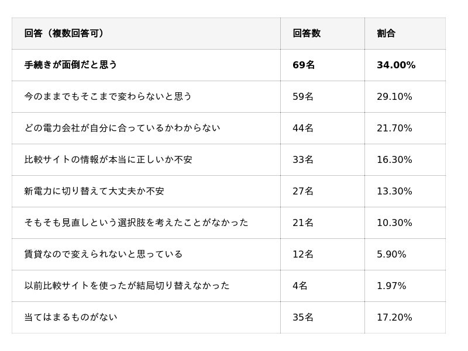Click the 割合 column header
This screenshot has height=351, width=468.
[x=386, y=33]
